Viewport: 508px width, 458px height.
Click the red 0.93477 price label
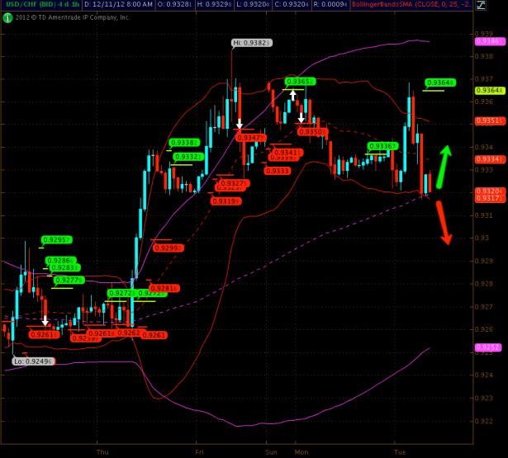pos(251,138)
